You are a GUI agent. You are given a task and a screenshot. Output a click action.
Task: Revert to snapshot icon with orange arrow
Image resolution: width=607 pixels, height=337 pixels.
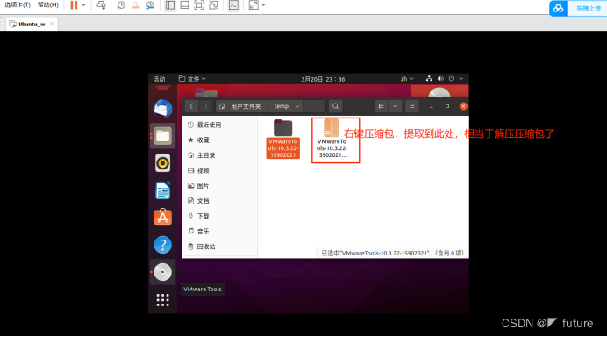pos(136,5)
